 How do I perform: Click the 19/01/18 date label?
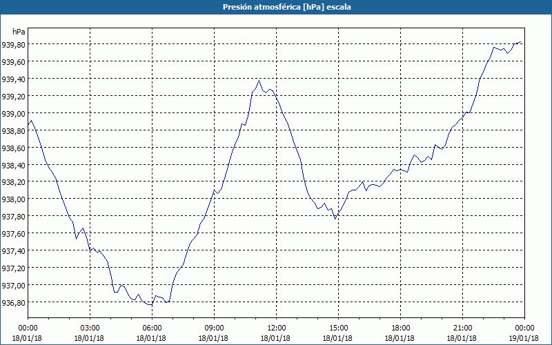click(524, 338)
